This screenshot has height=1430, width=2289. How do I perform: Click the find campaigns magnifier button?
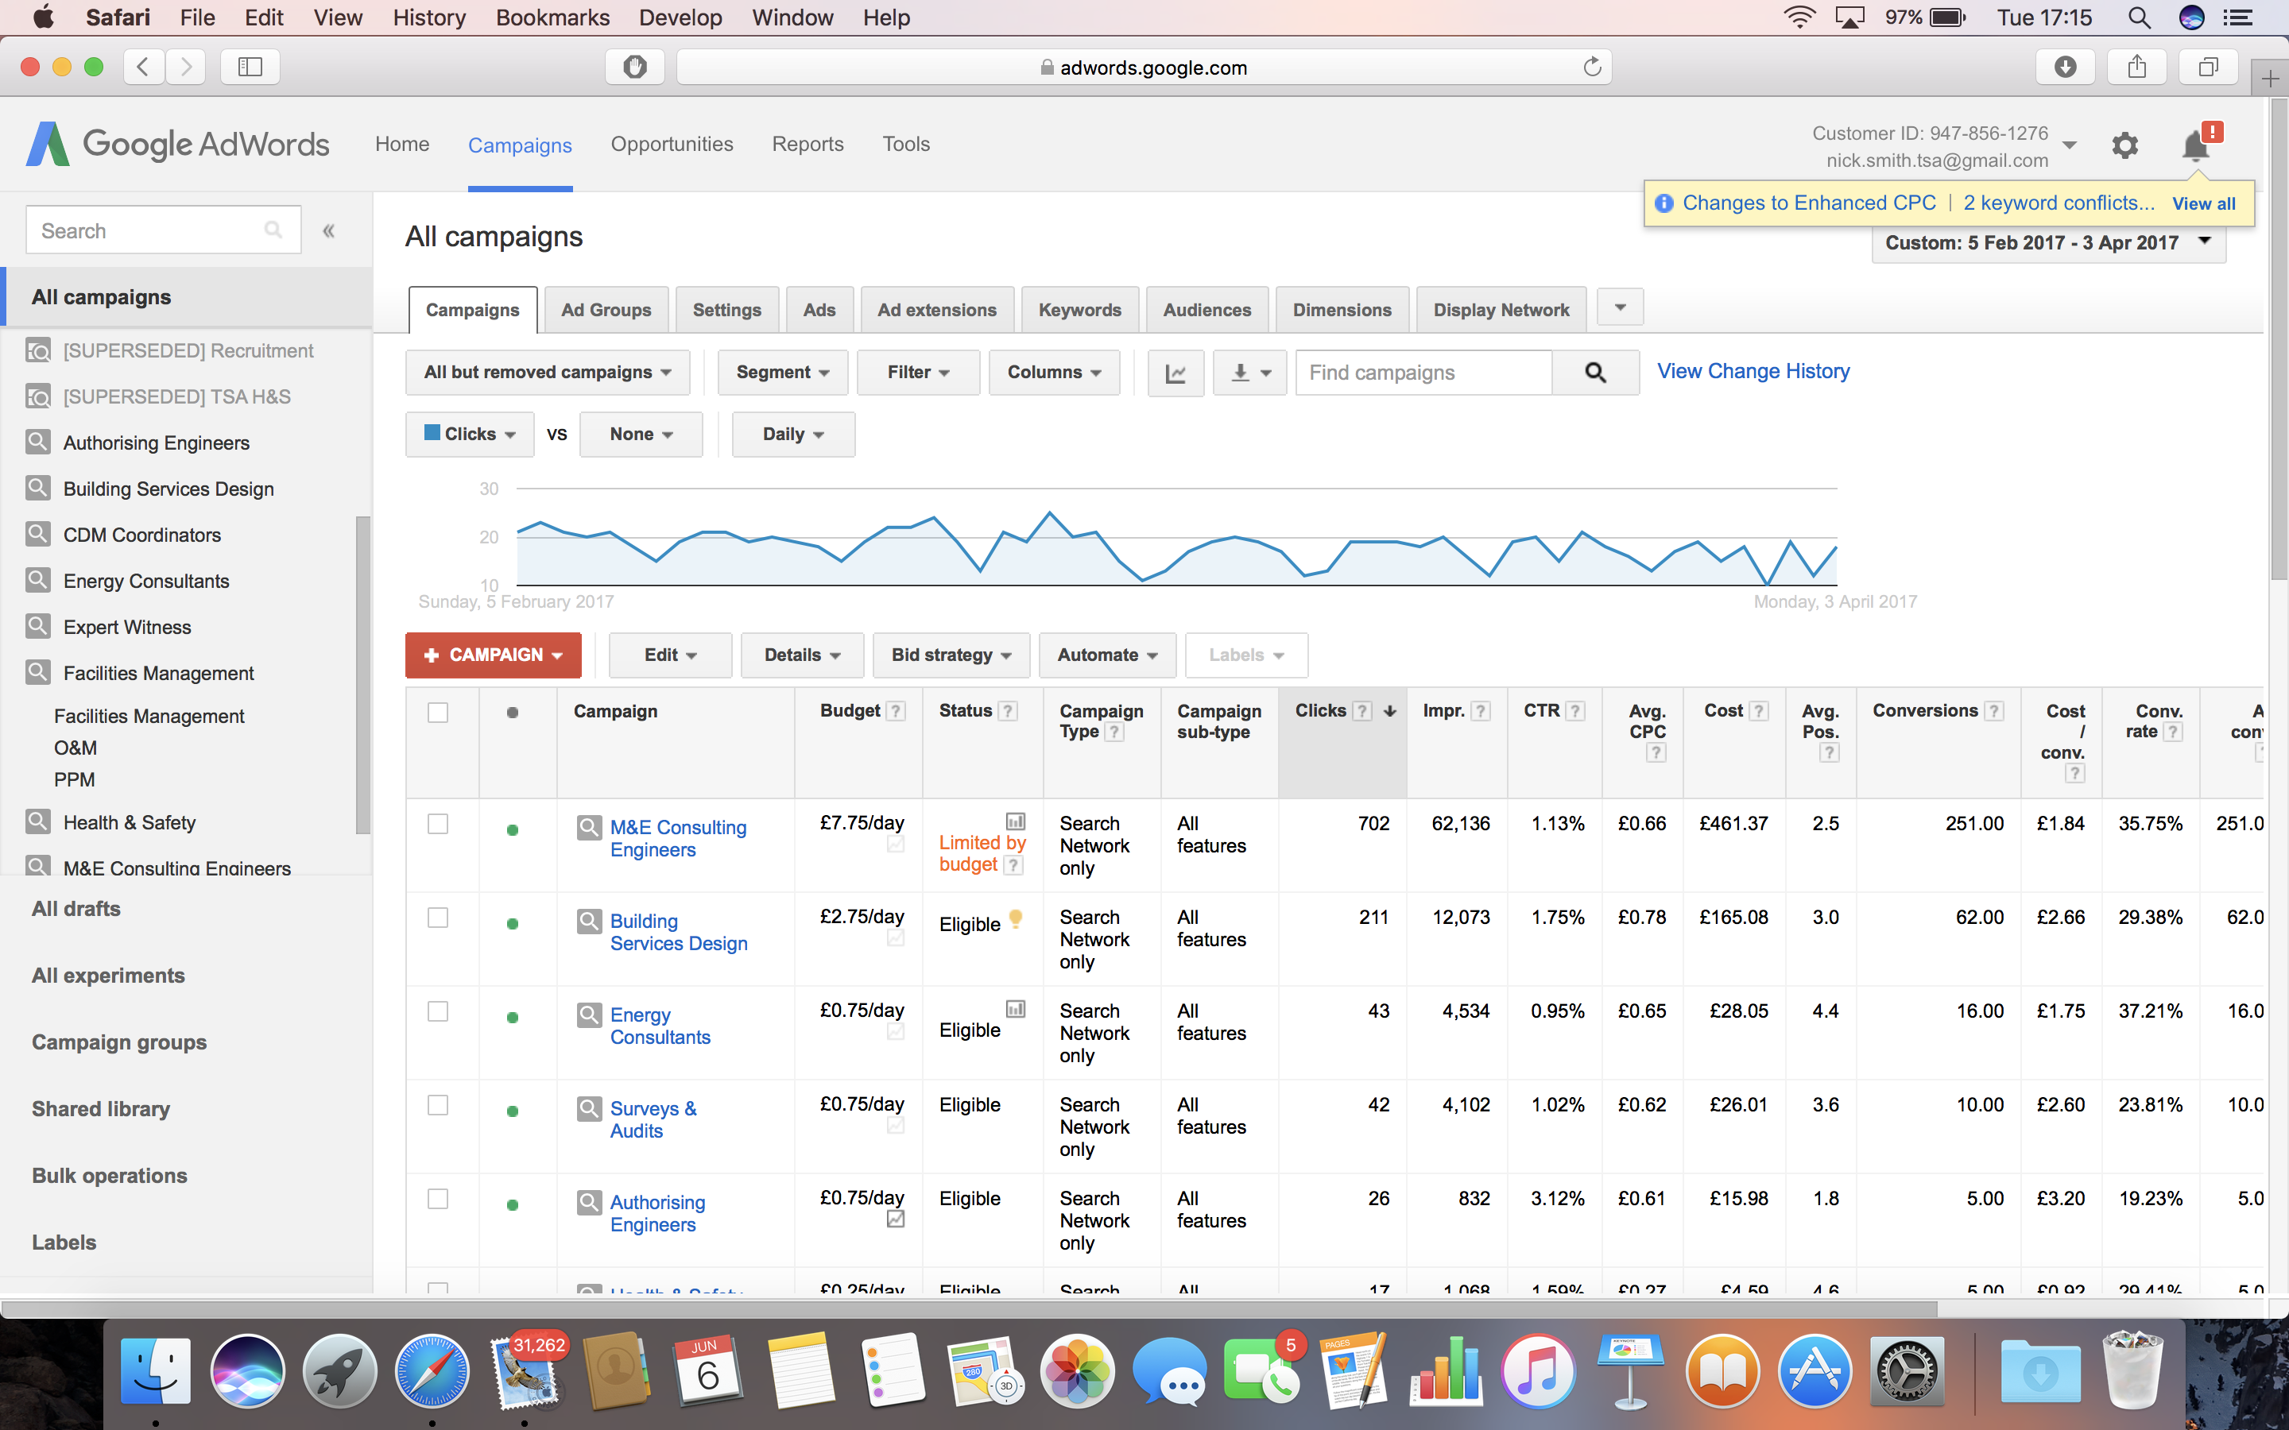click(x=1594, y=373)
